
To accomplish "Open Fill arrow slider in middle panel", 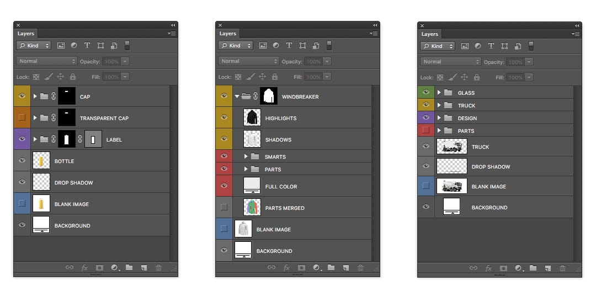I will [327, 77].
